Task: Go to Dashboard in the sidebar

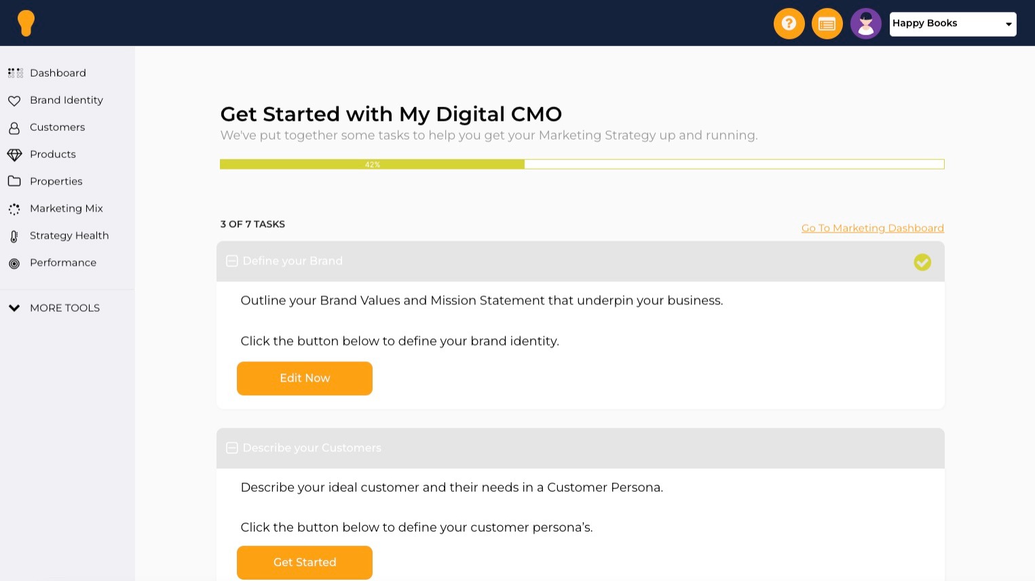Action: (58, 73)
